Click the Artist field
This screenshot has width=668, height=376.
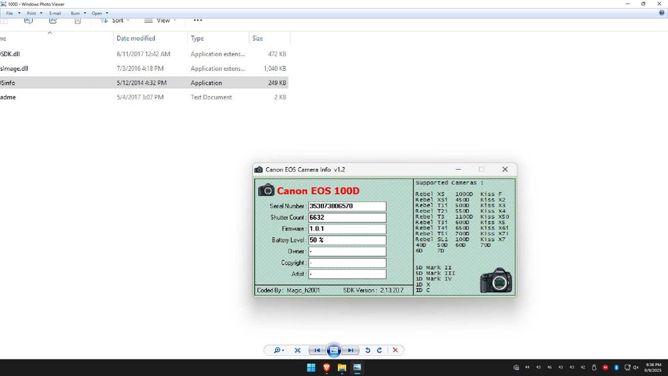[x=347, y=274]
